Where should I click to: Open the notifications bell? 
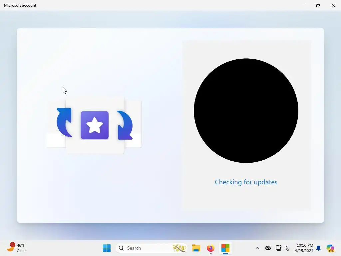coord(318,248)
